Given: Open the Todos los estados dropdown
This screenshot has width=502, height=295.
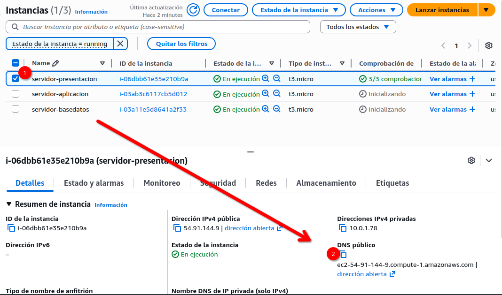Looking at the screenshot, I should 358,27.
